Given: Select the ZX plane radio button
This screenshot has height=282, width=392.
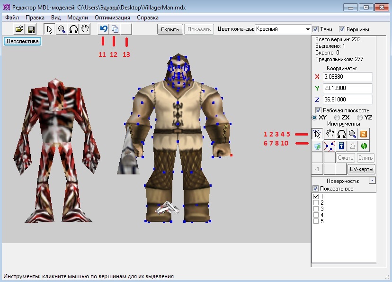Looking at the screenshot, I should [x=337, y=117].
